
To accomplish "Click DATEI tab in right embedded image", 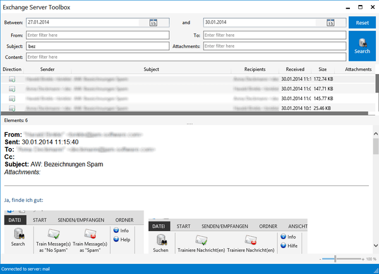I will point(159,227).
